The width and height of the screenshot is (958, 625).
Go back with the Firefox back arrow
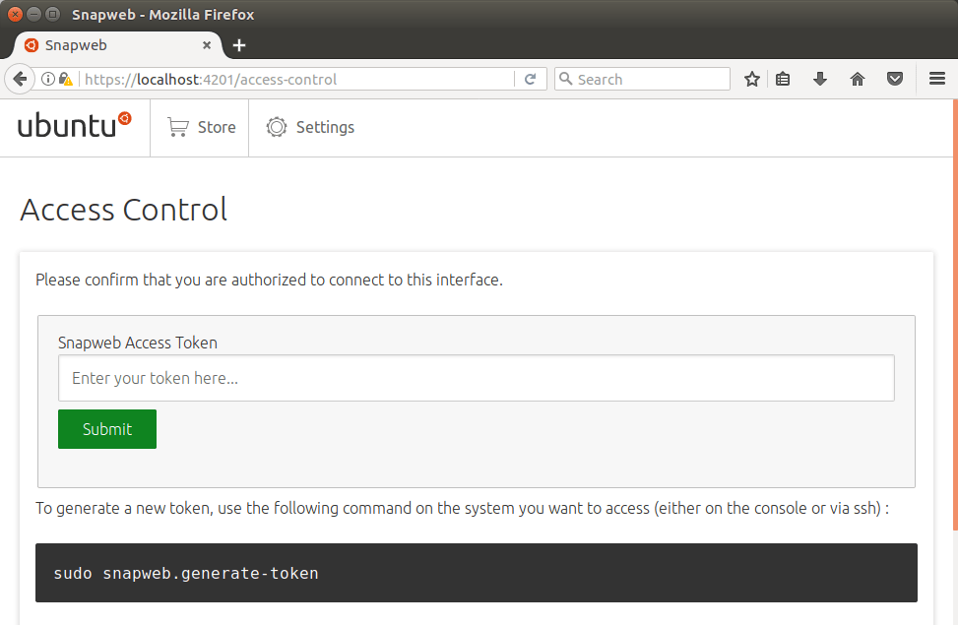(20, 79)
